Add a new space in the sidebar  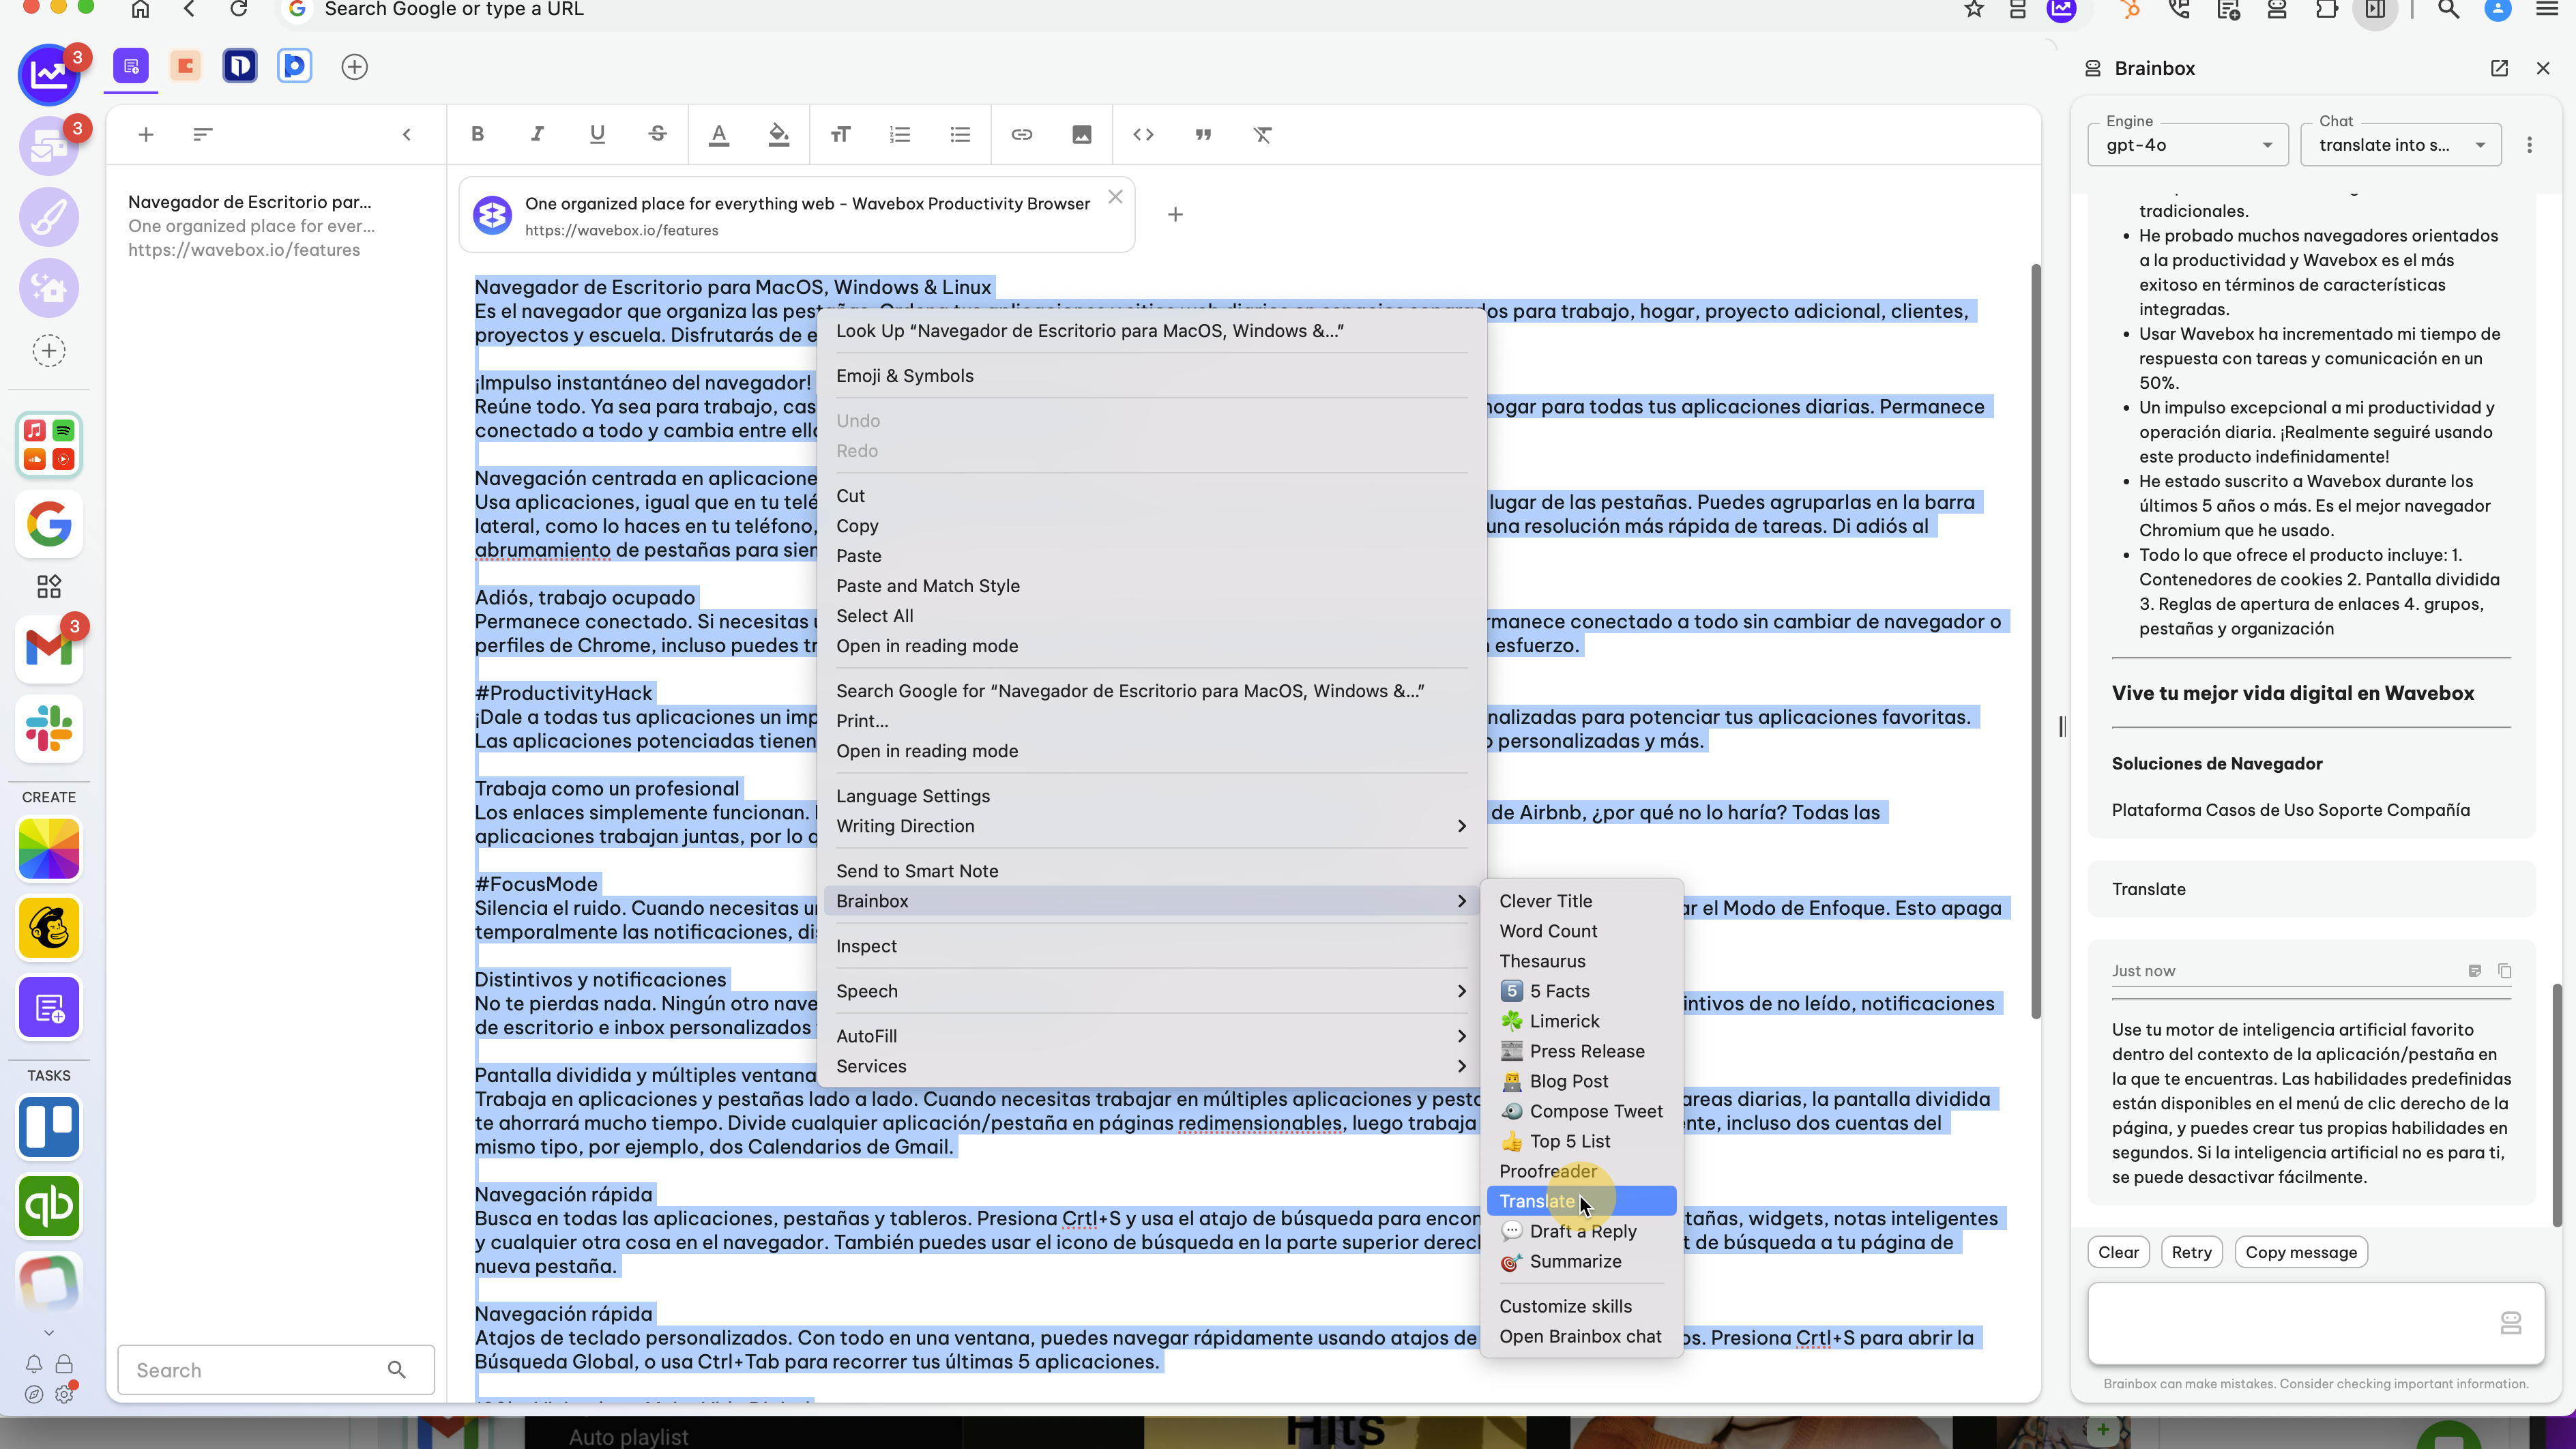point(49,351)
